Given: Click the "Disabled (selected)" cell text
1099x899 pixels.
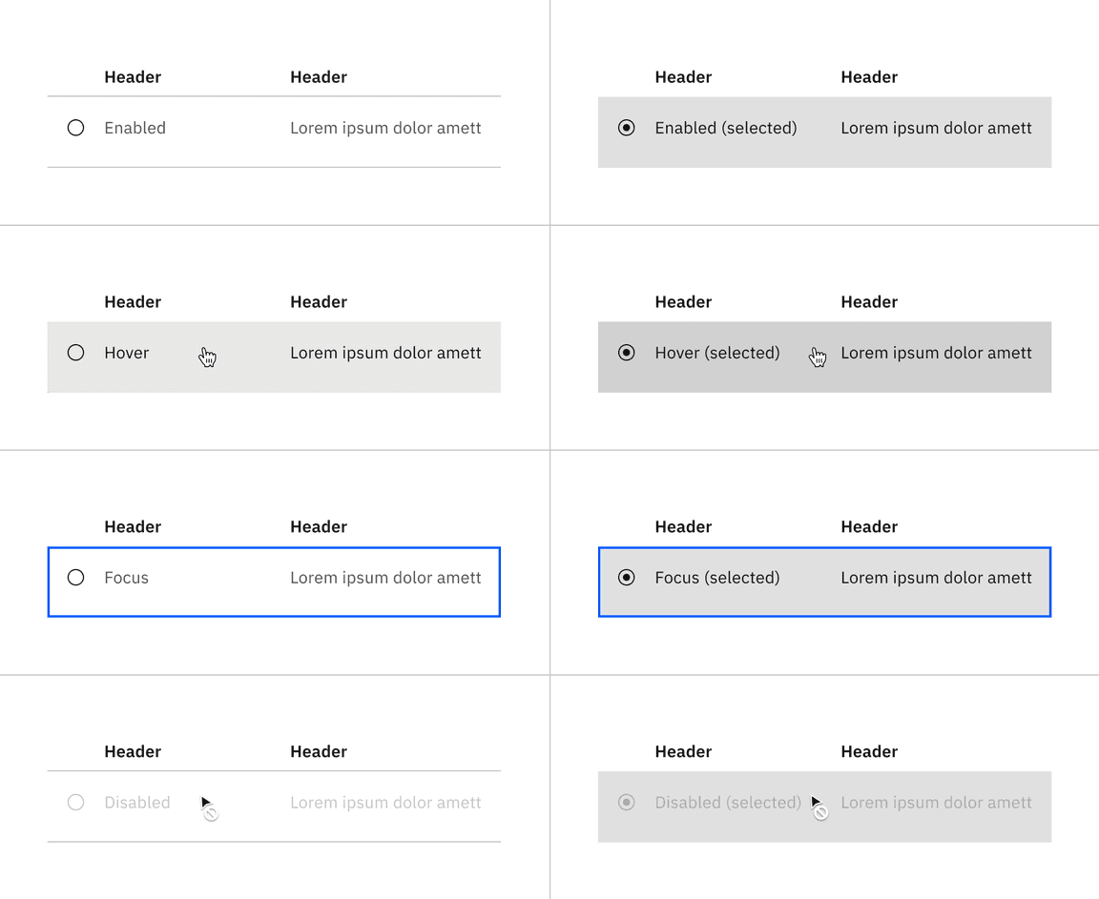Looking at the screenshot, I should point(728,803).
